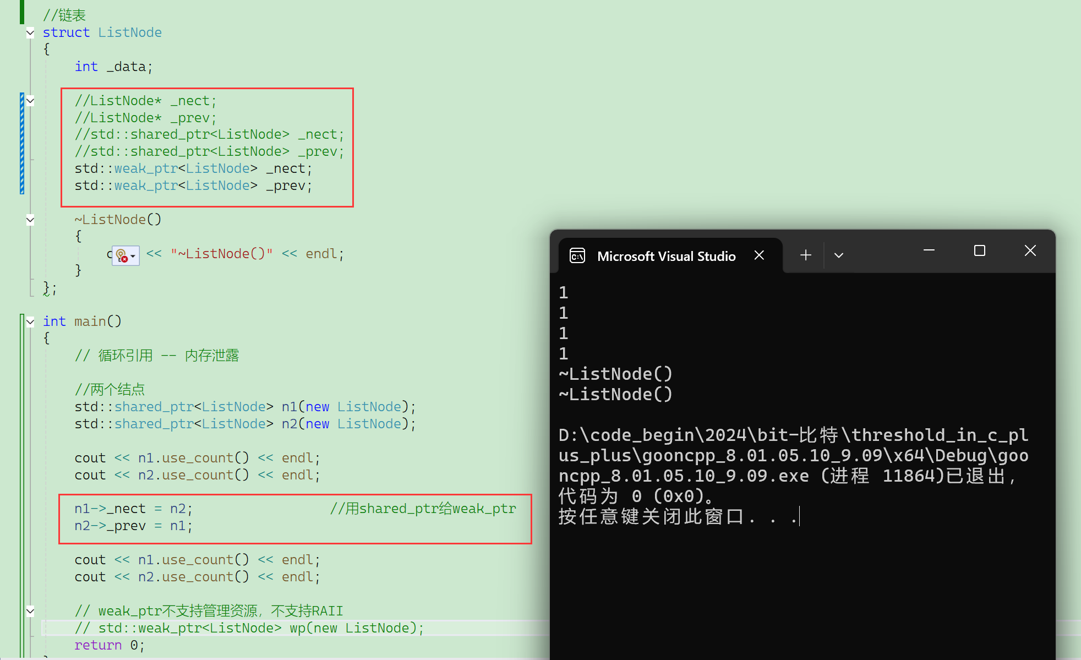
Task: Click the quick actions lightbulb error icon
Action: (122, 255)
